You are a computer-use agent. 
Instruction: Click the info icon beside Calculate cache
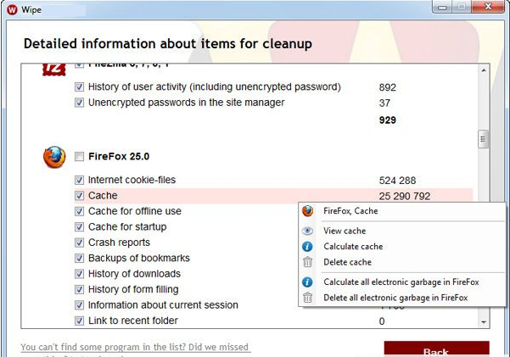pyautogui.click(x=307, y=247)
